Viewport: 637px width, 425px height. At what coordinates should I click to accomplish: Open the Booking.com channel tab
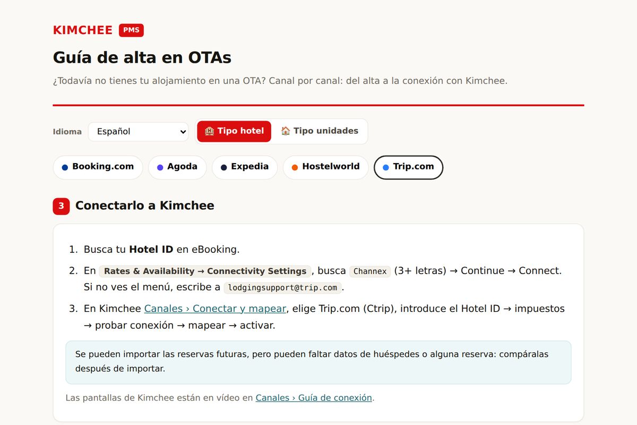98,167
